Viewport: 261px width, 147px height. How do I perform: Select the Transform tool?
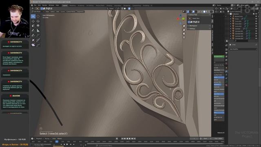[38, 25]
